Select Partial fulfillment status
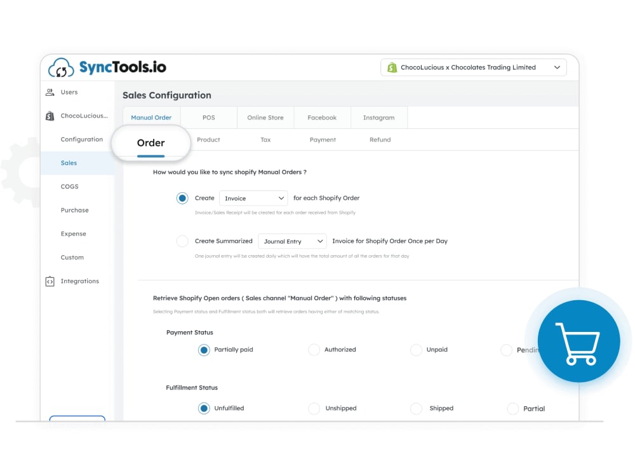This screenshot has height=476, width=635. tap(512, 409)
